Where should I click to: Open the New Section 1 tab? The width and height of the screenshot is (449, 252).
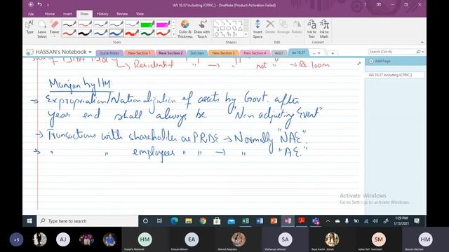point(139,53)
